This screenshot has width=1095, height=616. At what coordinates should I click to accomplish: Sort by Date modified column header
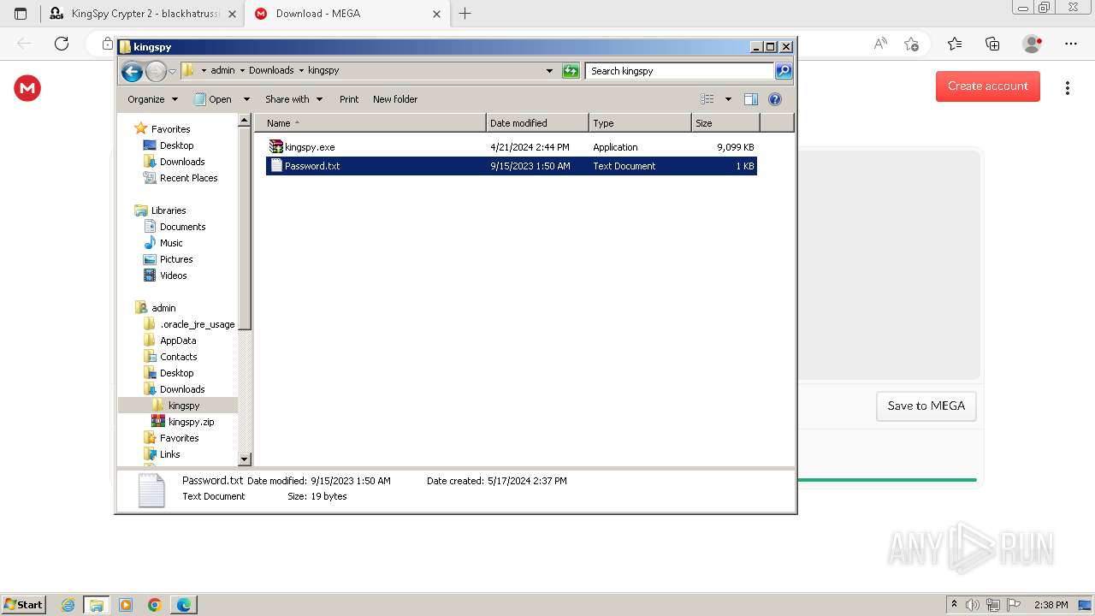pyautogui.click(x=537, y=123)
